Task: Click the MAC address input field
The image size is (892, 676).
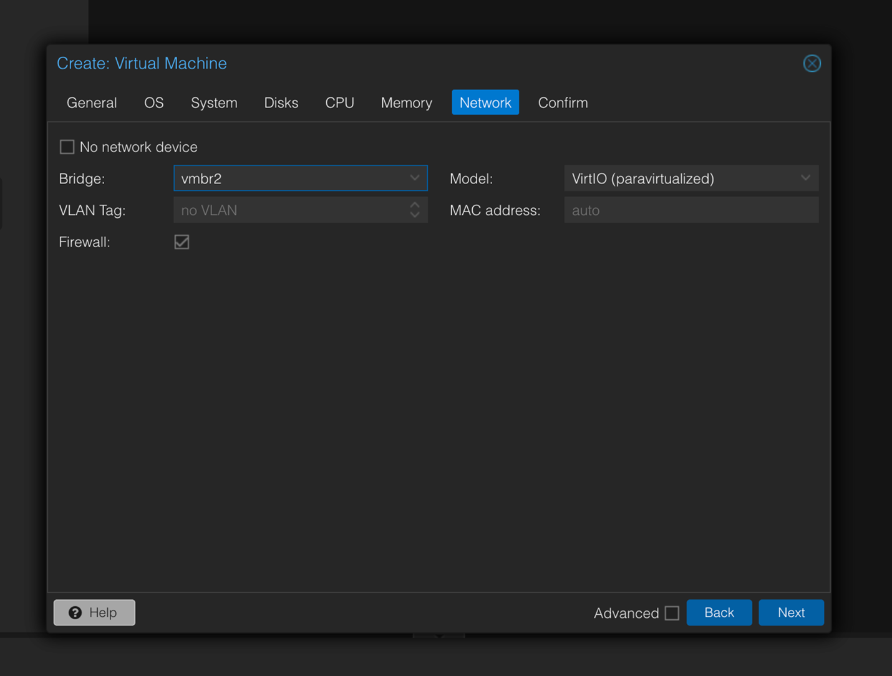Action: click(691, 210)
